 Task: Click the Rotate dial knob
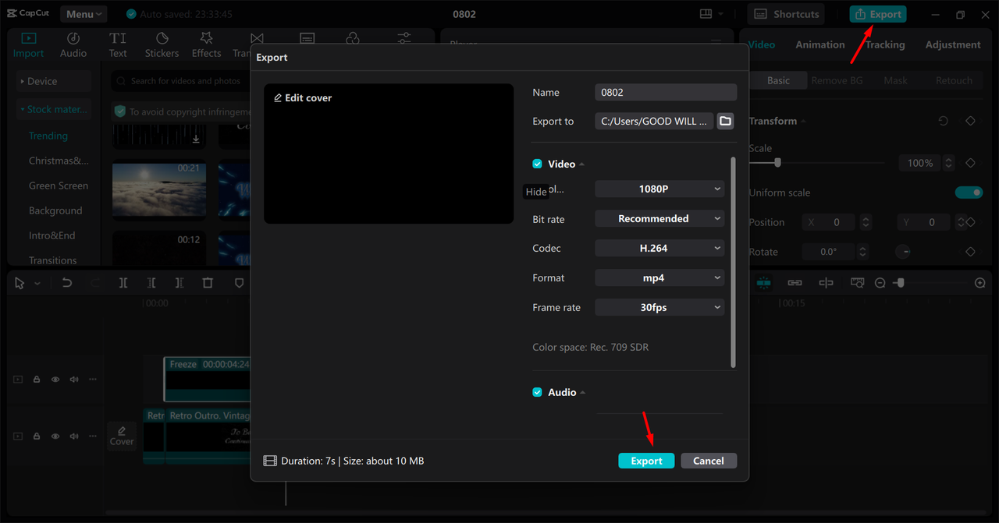[903, 252]
